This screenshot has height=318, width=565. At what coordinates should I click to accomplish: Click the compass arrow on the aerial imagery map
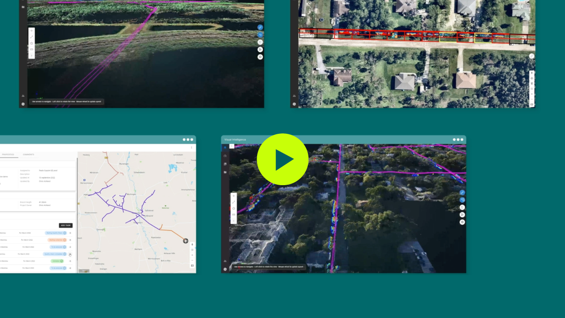532,73
